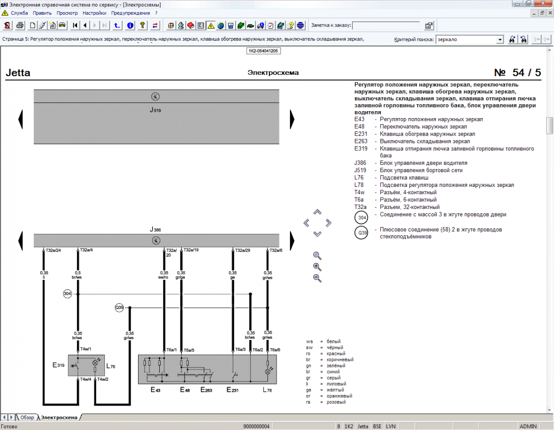Click the 'ADMIN' status bar entry
The height and width of the screenshot is (430, 554).
click(528, 426)
